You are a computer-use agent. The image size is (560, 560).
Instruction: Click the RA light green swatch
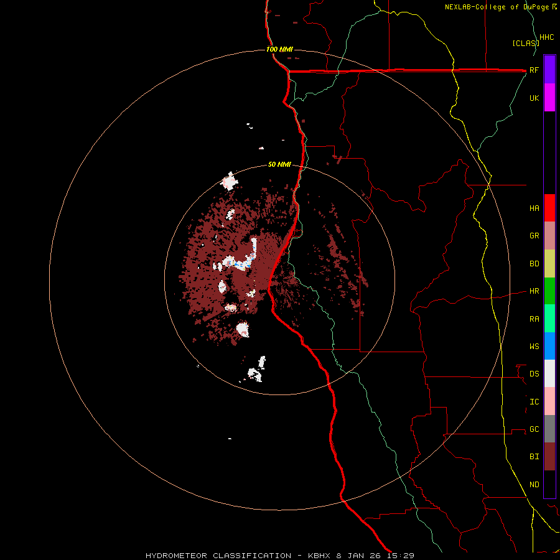point(549,319)
